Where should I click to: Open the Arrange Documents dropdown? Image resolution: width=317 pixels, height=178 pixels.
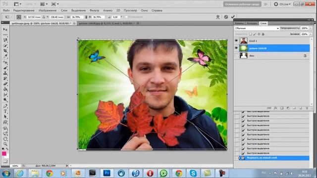[44, 4]
